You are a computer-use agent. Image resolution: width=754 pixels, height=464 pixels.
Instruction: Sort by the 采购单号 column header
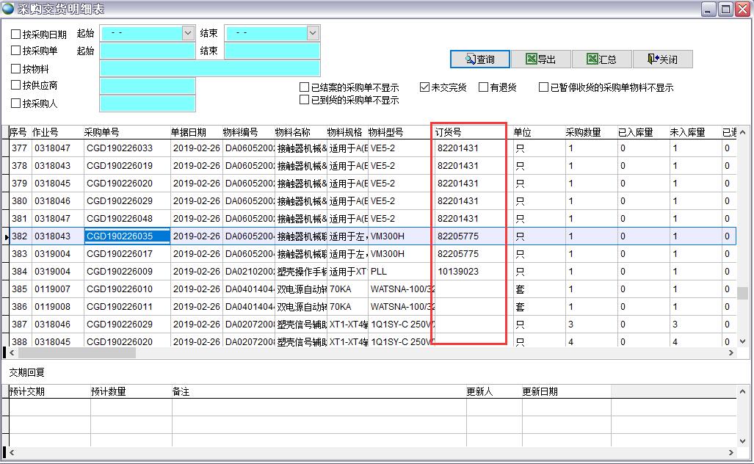pyautogui.click(x=125, y=132)
